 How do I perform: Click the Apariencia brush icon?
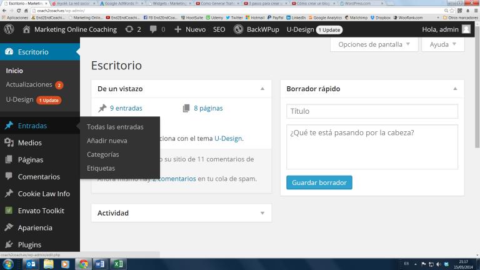(x=9, y=227)
